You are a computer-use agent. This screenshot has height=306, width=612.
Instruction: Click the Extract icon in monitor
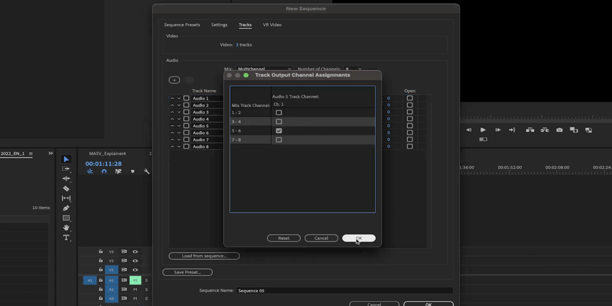click(x=545, y=130)
